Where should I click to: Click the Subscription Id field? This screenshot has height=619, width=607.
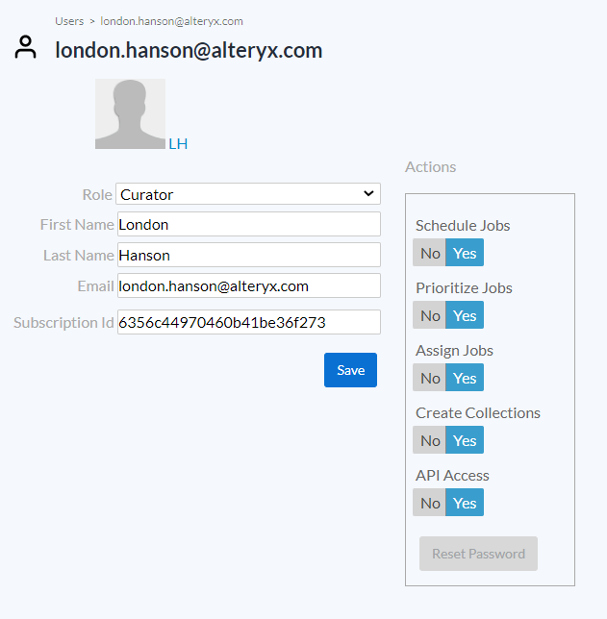coord(248,322)
